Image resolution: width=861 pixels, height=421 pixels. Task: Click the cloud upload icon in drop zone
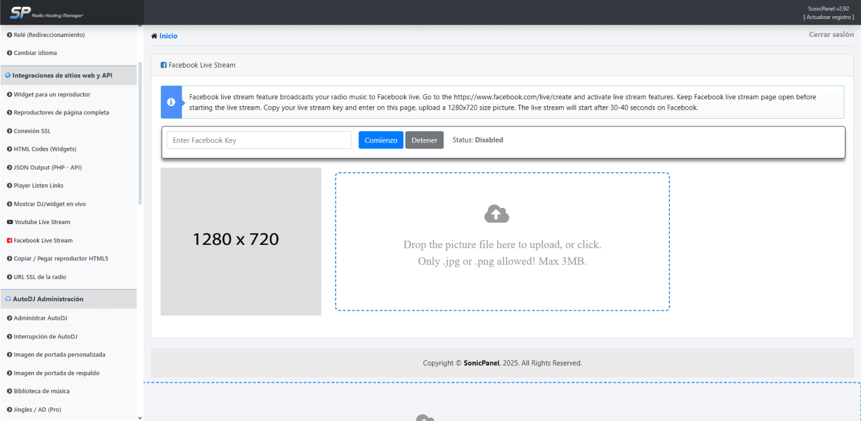click(496, 214)
